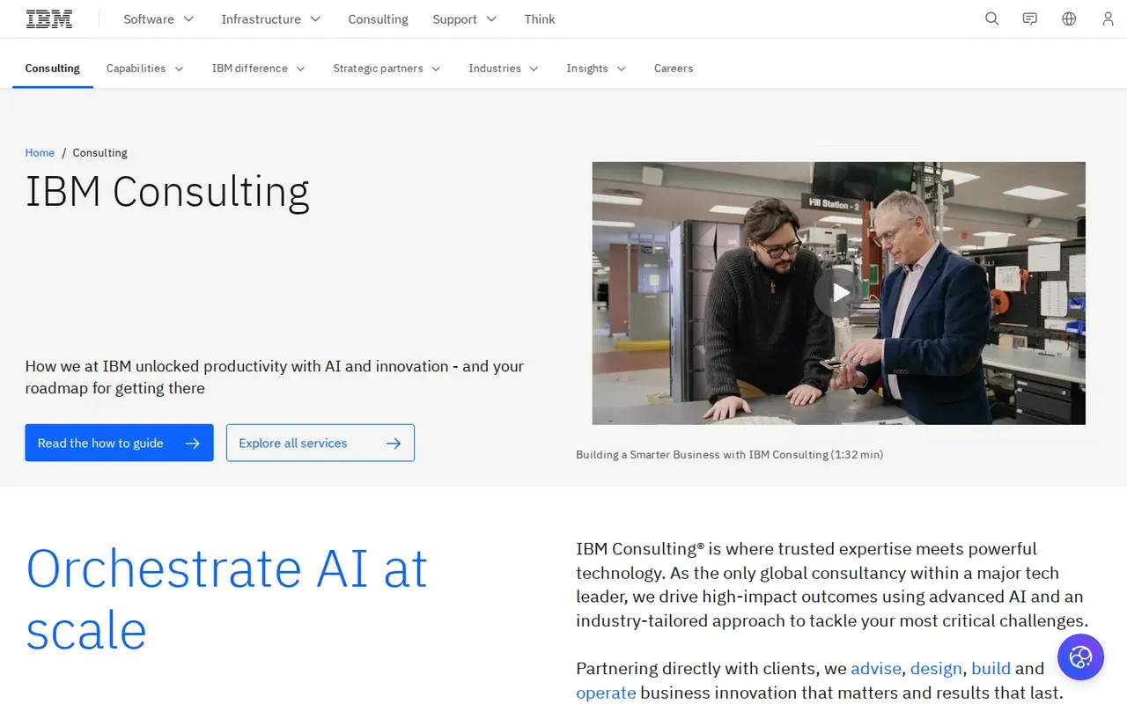1127x704 pixels.
Task: Expand the Software menu
Action: click(x=158, y=18)
